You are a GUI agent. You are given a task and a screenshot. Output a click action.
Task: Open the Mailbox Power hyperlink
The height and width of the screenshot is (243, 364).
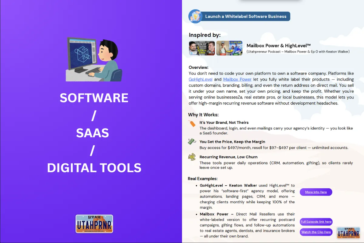(237, 79)
